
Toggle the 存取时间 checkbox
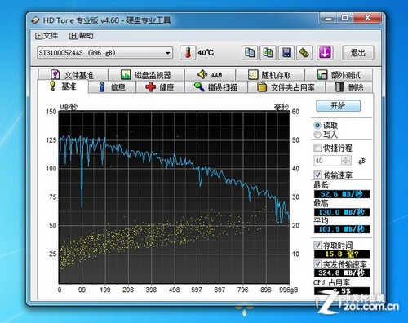(x=317, y=245)
